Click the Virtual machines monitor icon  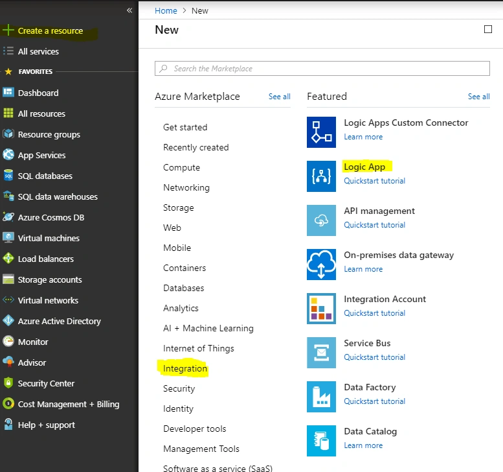pyautogui.click(x=8, y=238)
